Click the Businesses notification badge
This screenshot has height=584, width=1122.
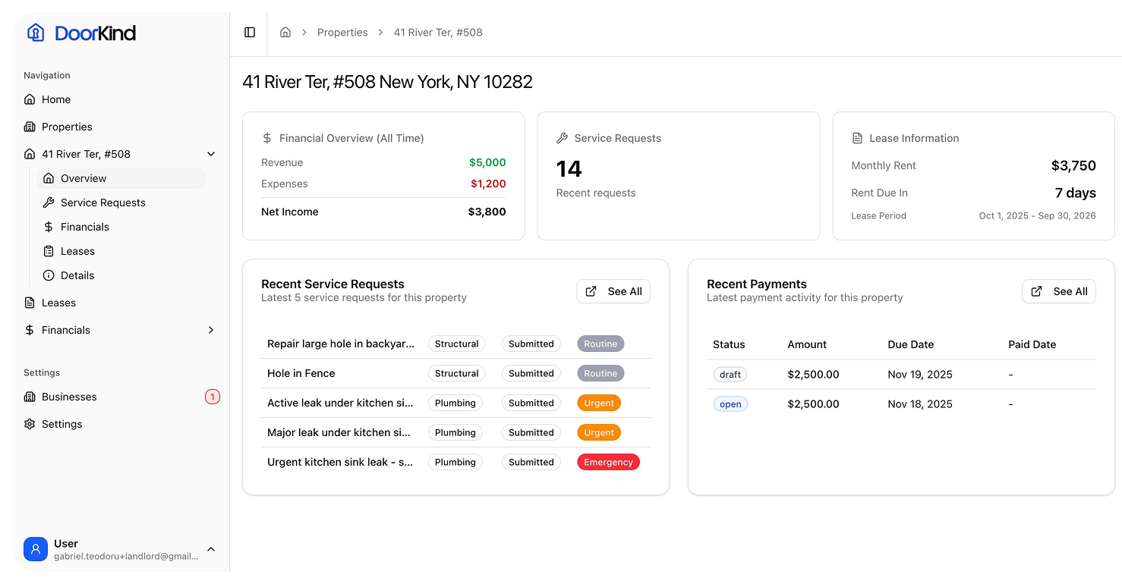pos(213,397)
